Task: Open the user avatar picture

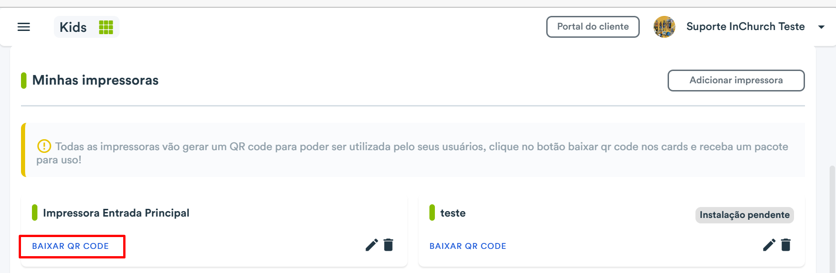Action: pos(664,27)
